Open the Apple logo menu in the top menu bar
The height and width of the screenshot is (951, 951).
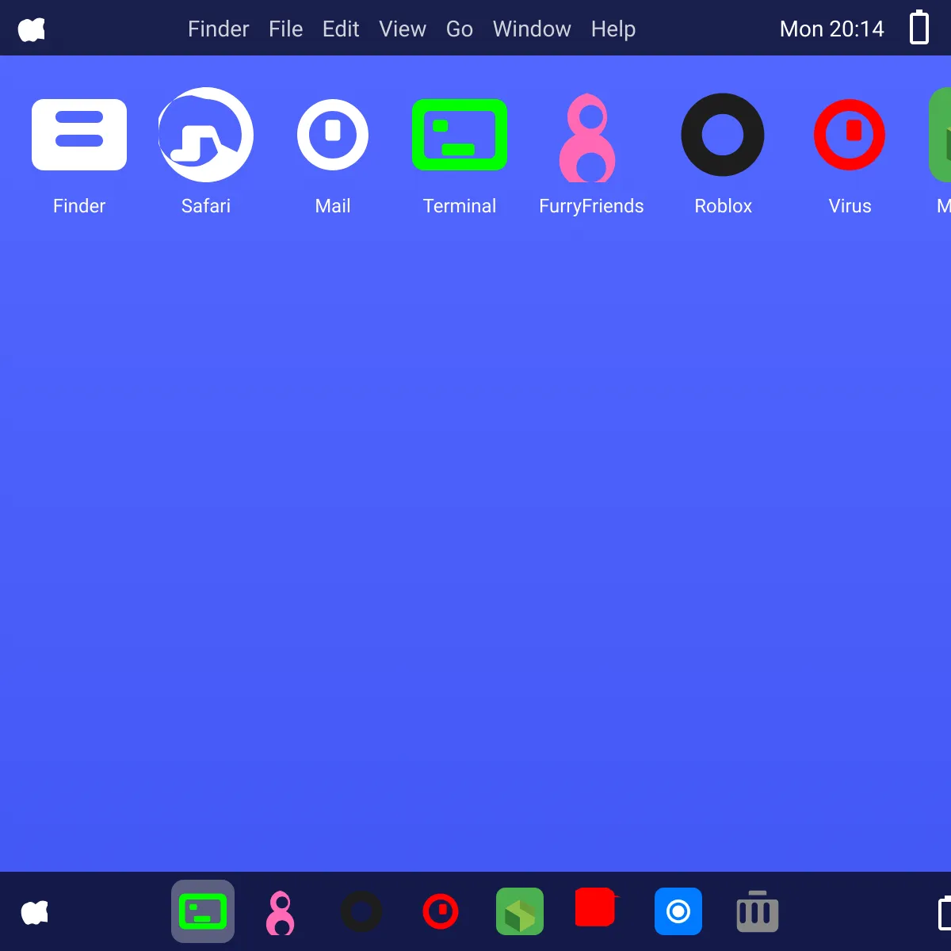pyautogui.click(x=32, y=29)
